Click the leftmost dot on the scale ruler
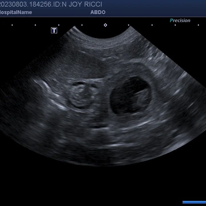The width and height of the screenshot is (206, 206). (x=12, y=25)
